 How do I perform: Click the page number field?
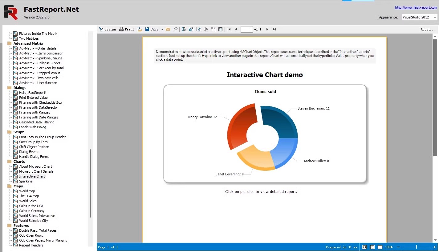click(x=246, y=29)
